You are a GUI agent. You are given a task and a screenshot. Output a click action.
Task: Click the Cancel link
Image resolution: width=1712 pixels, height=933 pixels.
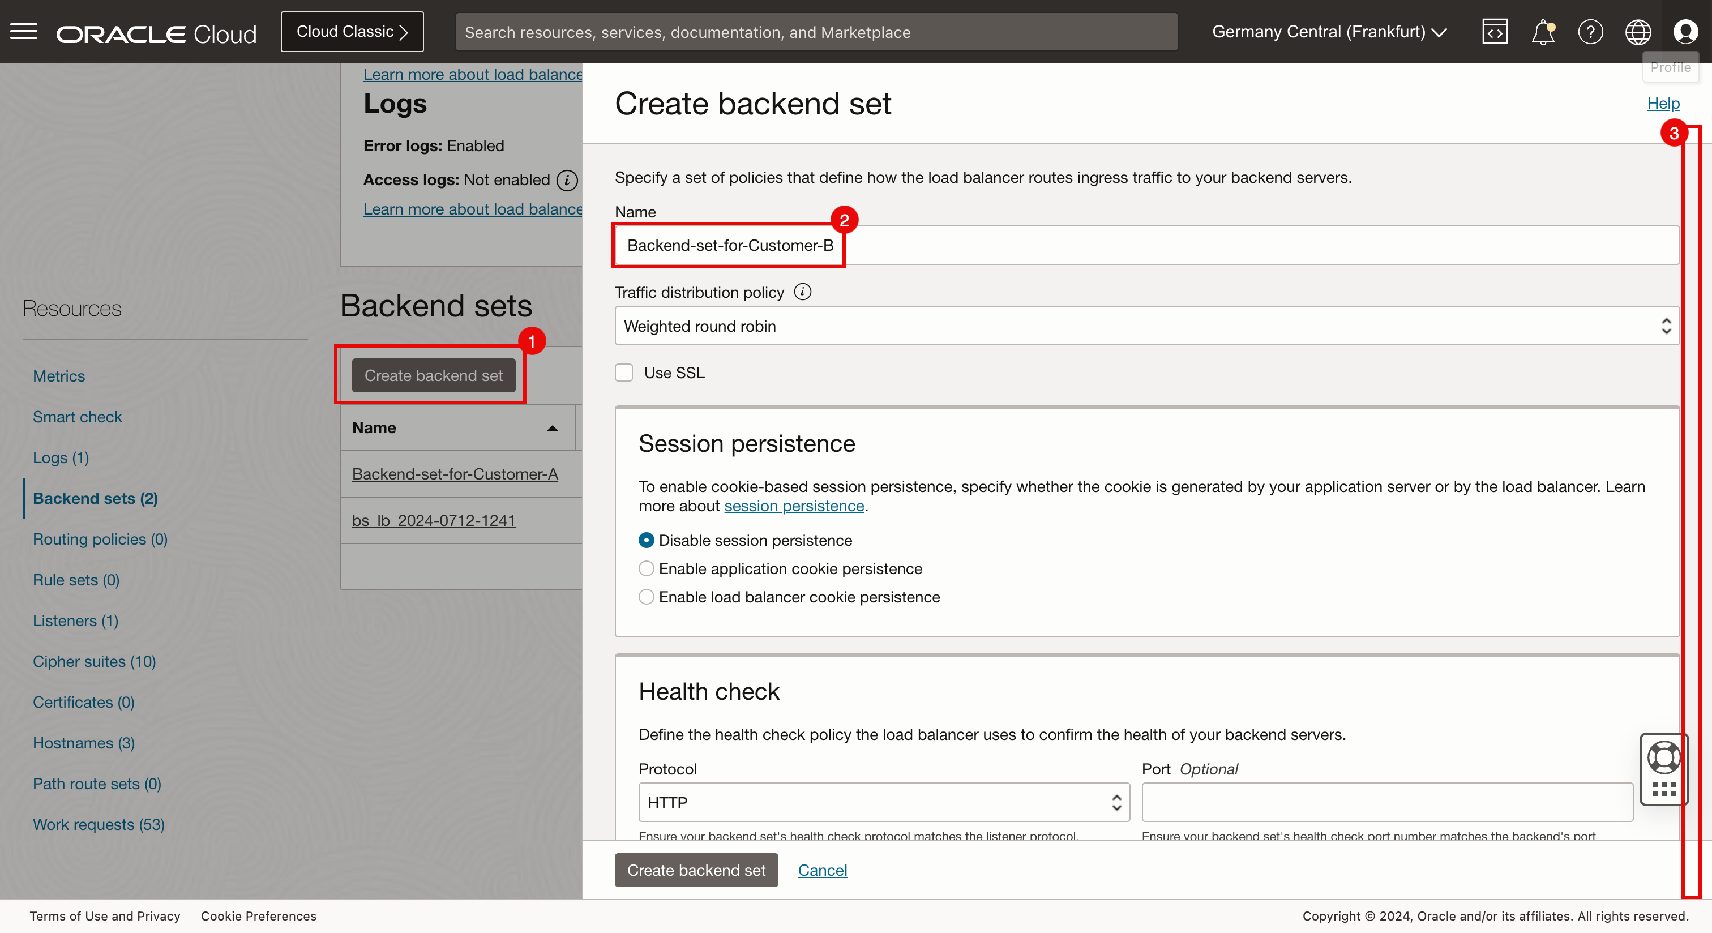[822, 870]
